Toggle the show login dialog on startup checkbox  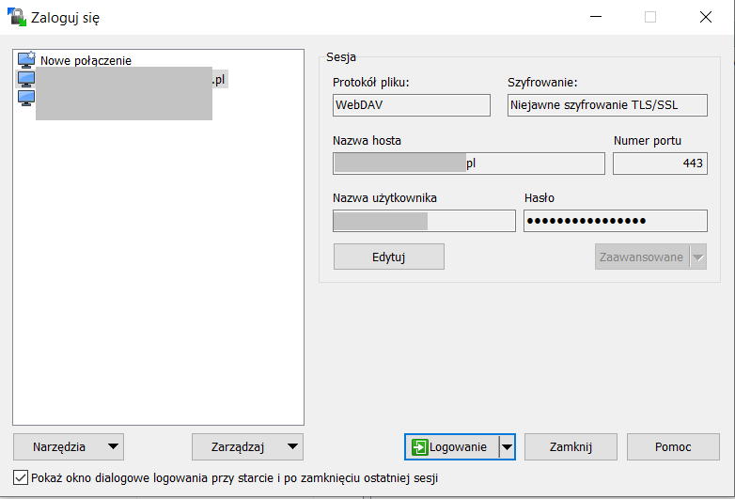coord(22,477)
